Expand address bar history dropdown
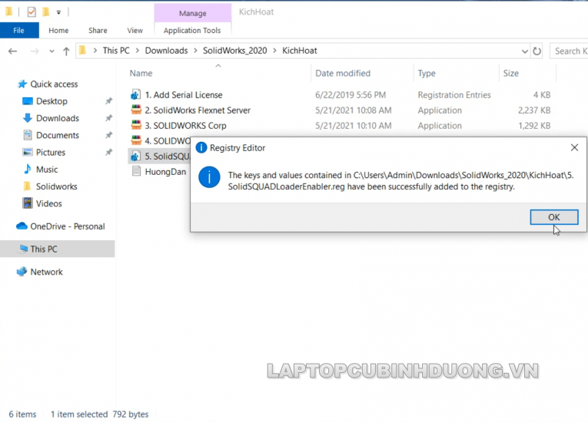The height and width of the screenshot is (422, 588). coord(525,51)
